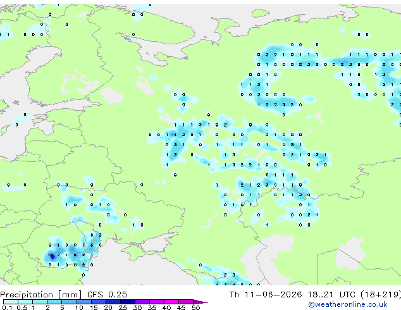Click the above-50 arrow end of legend
Image resolution: width=401 pixels, height=310 pixels.
[x=200, y=302]
